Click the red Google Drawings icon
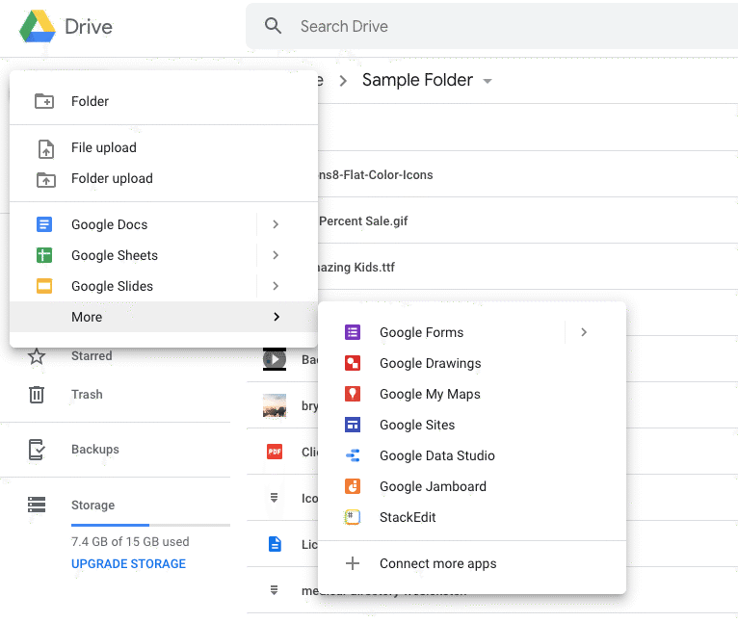 [x=353, y=363]
